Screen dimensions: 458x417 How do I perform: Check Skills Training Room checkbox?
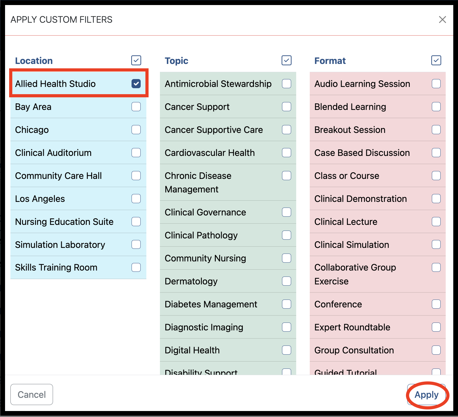click(x=136, y=267)
